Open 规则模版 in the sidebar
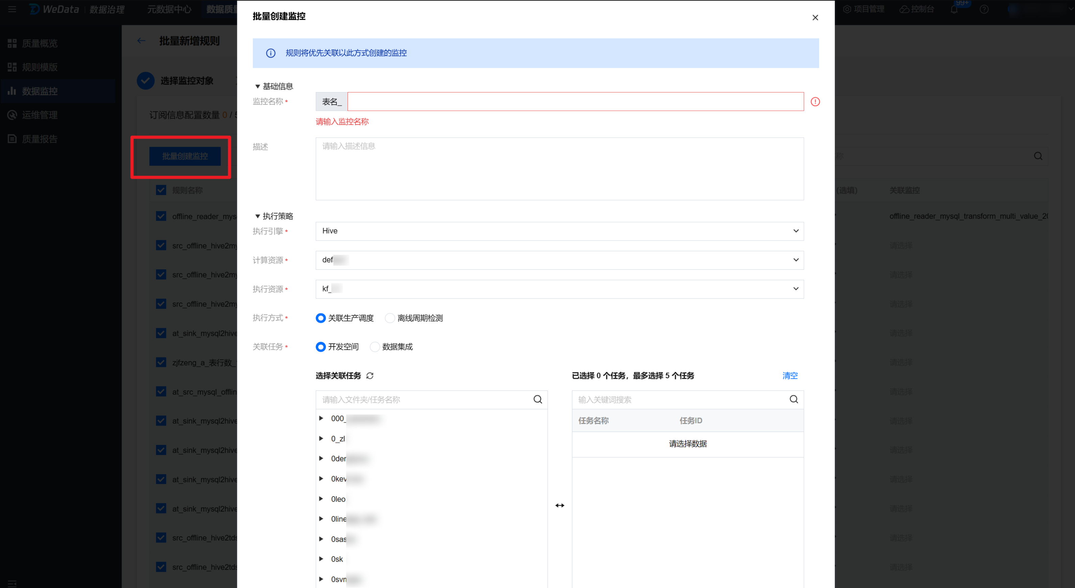The height and width of the screenshot is (588, 1075). pos(40,67)
